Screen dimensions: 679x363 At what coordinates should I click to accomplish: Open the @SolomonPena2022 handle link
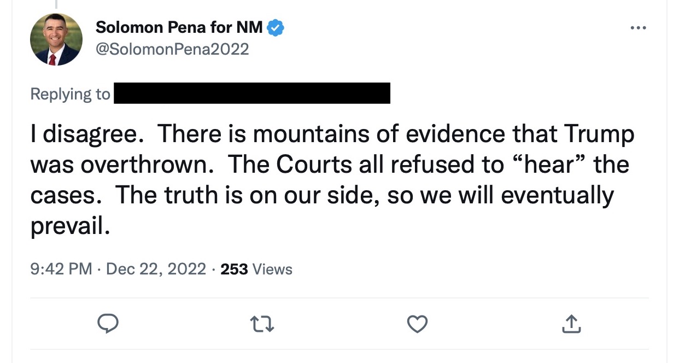tap(172, 49)
